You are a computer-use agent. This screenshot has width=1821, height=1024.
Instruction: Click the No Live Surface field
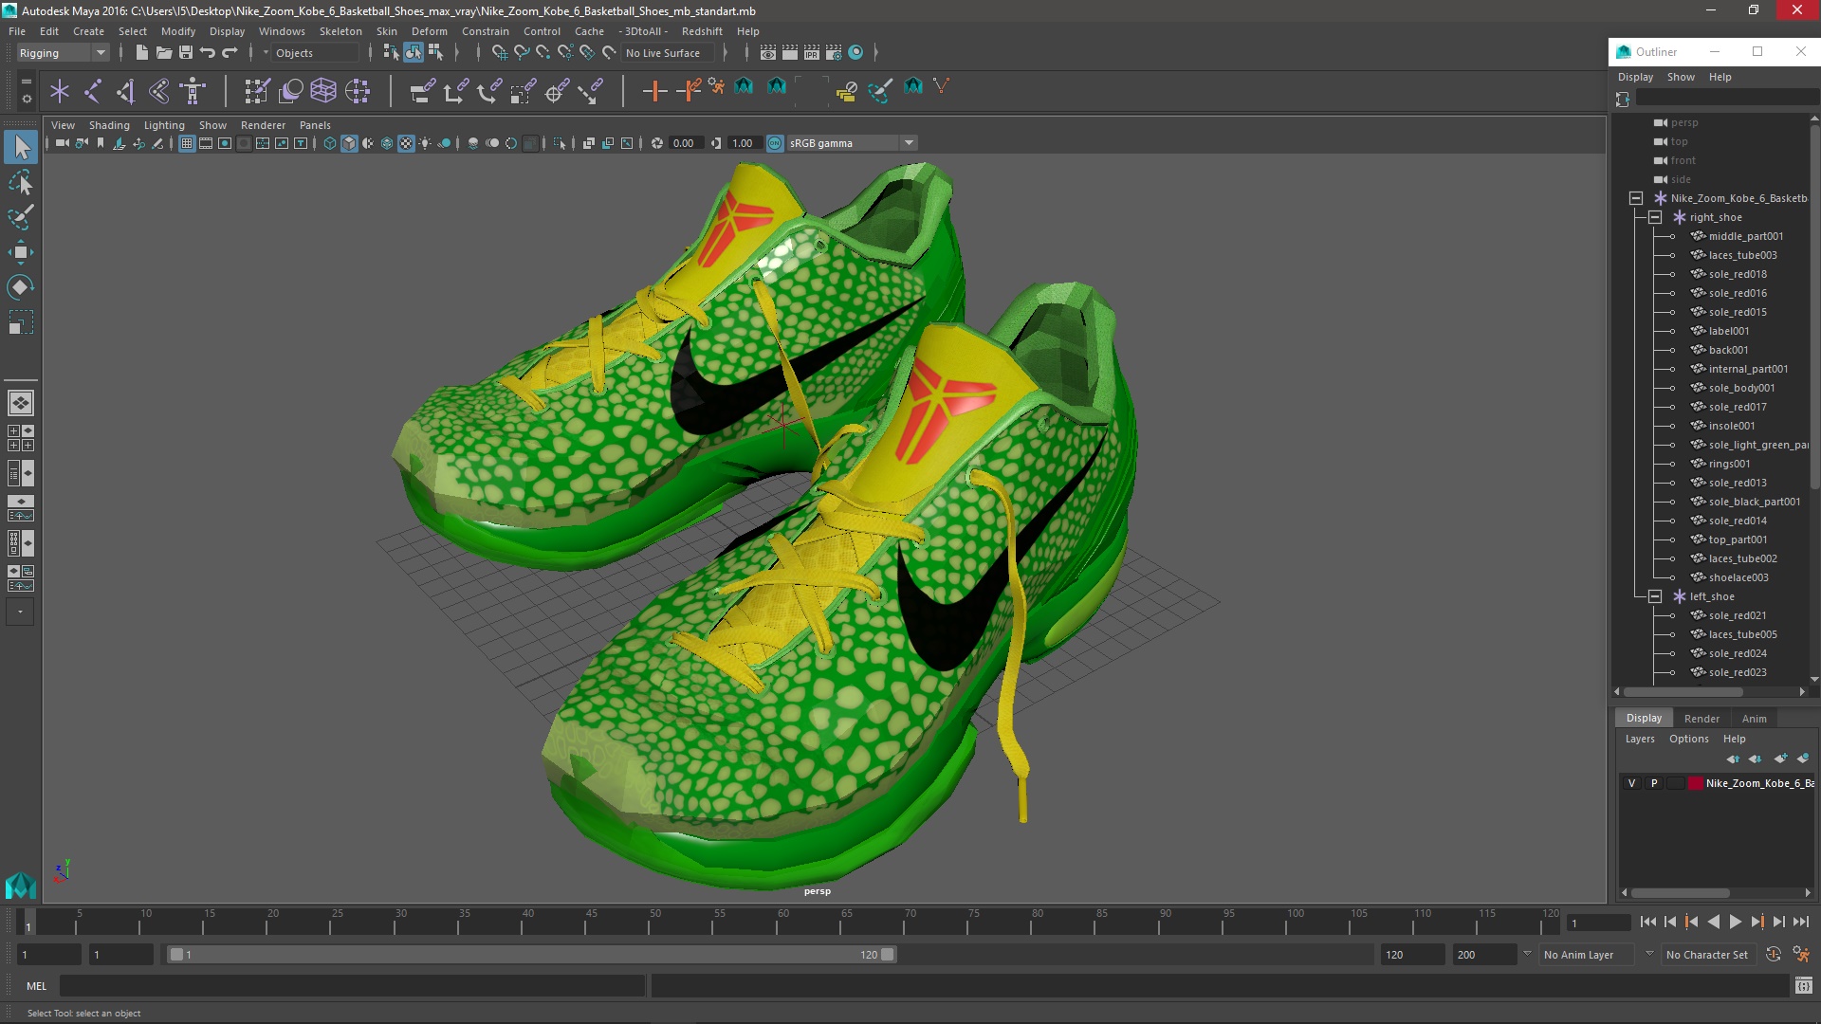click(669, 53)
